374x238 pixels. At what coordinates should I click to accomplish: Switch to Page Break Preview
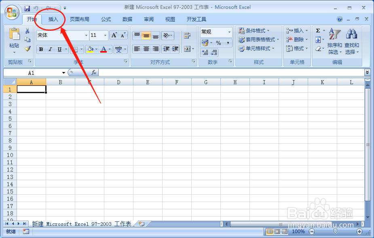285,231
